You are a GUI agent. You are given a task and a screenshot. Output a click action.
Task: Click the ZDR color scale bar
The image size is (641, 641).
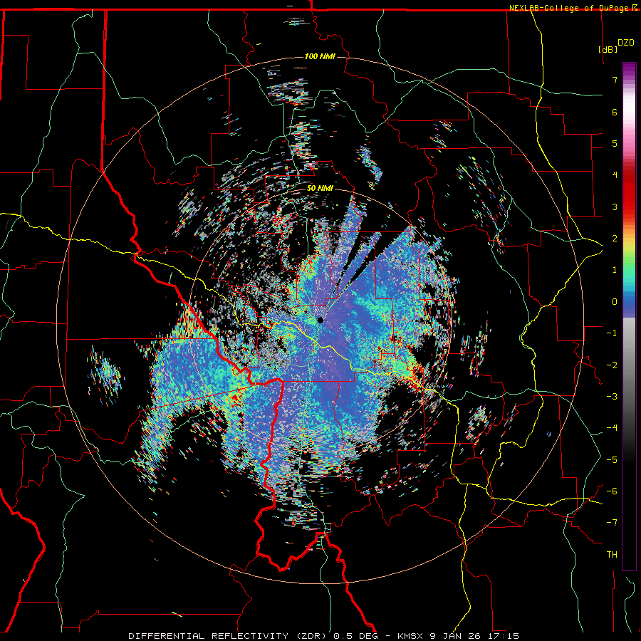tap(629, 316)
